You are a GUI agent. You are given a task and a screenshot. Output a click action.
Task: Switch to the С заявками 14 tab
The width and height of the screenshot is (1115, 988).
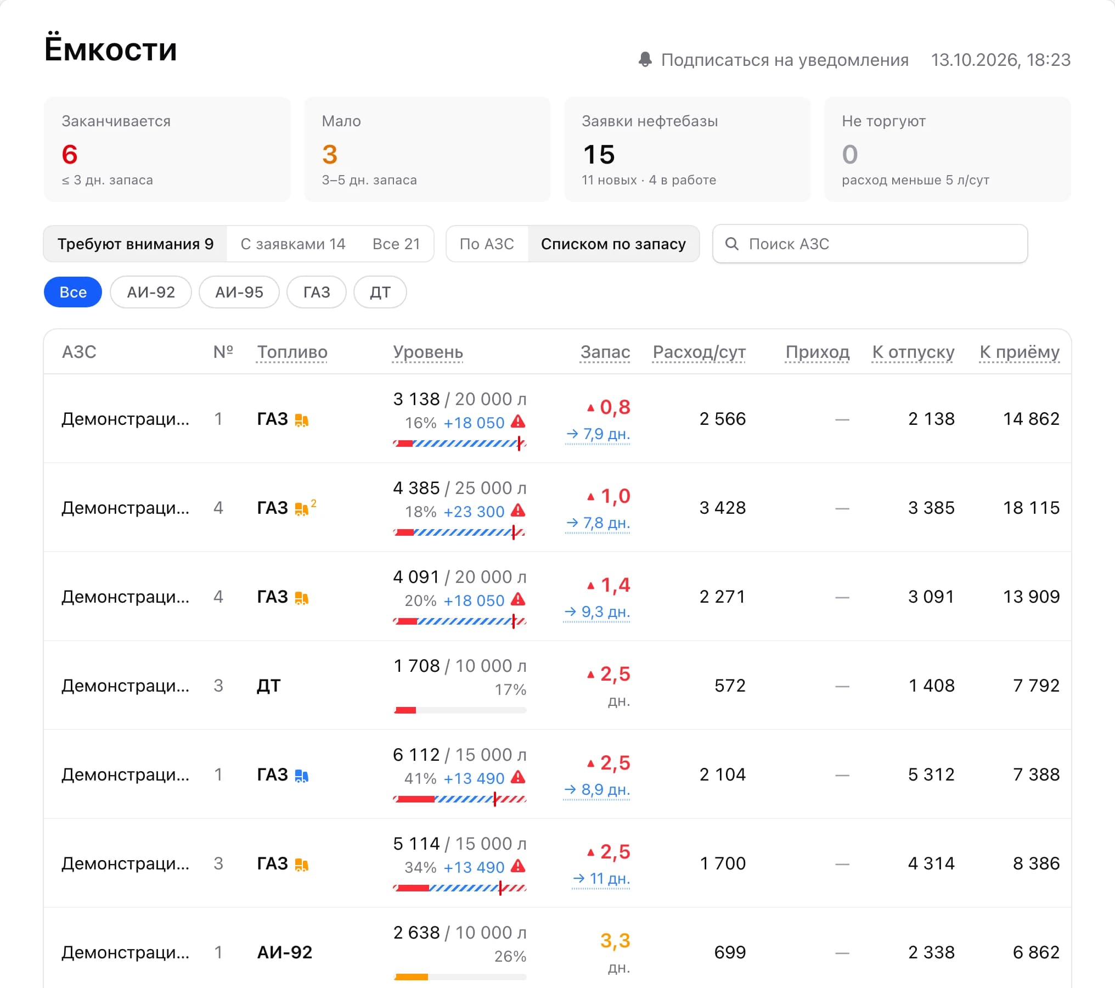point(293,244)
